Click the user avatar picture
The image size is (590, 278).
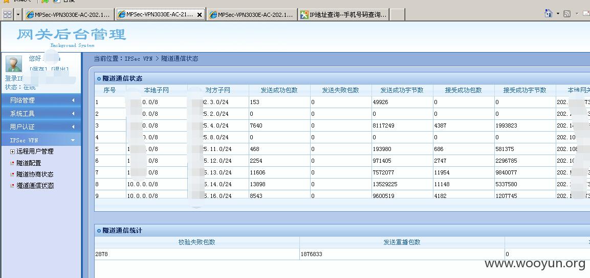pyautogui.click(x=13, y=64)
